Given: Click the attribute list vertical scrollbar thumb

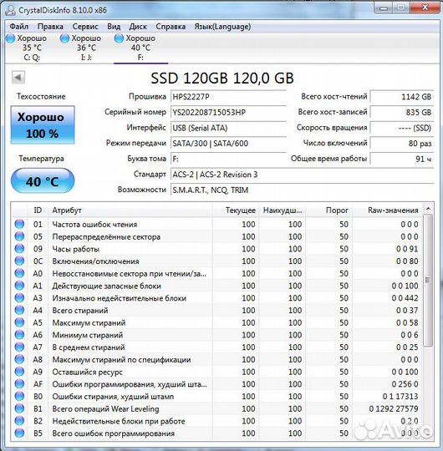Looking at the screenshot, I should (x=428, y=280).
